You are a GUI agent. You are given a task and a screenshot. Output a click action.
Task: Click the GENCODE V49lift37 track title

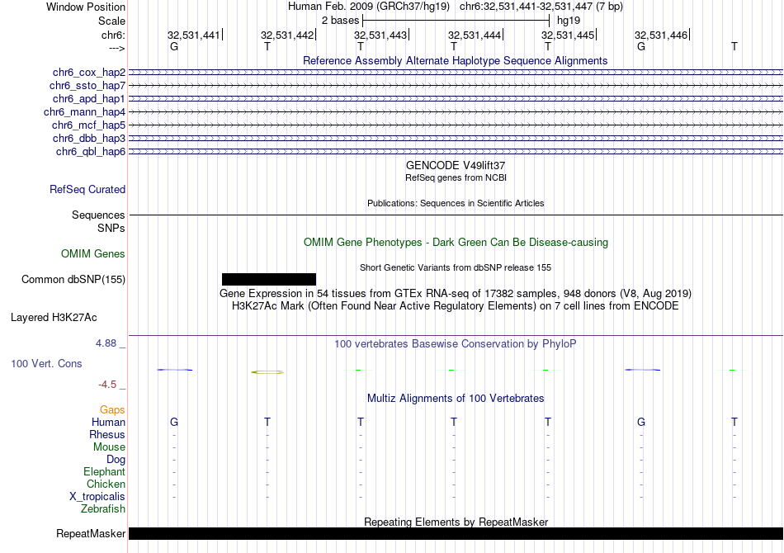tap(456, 166)
